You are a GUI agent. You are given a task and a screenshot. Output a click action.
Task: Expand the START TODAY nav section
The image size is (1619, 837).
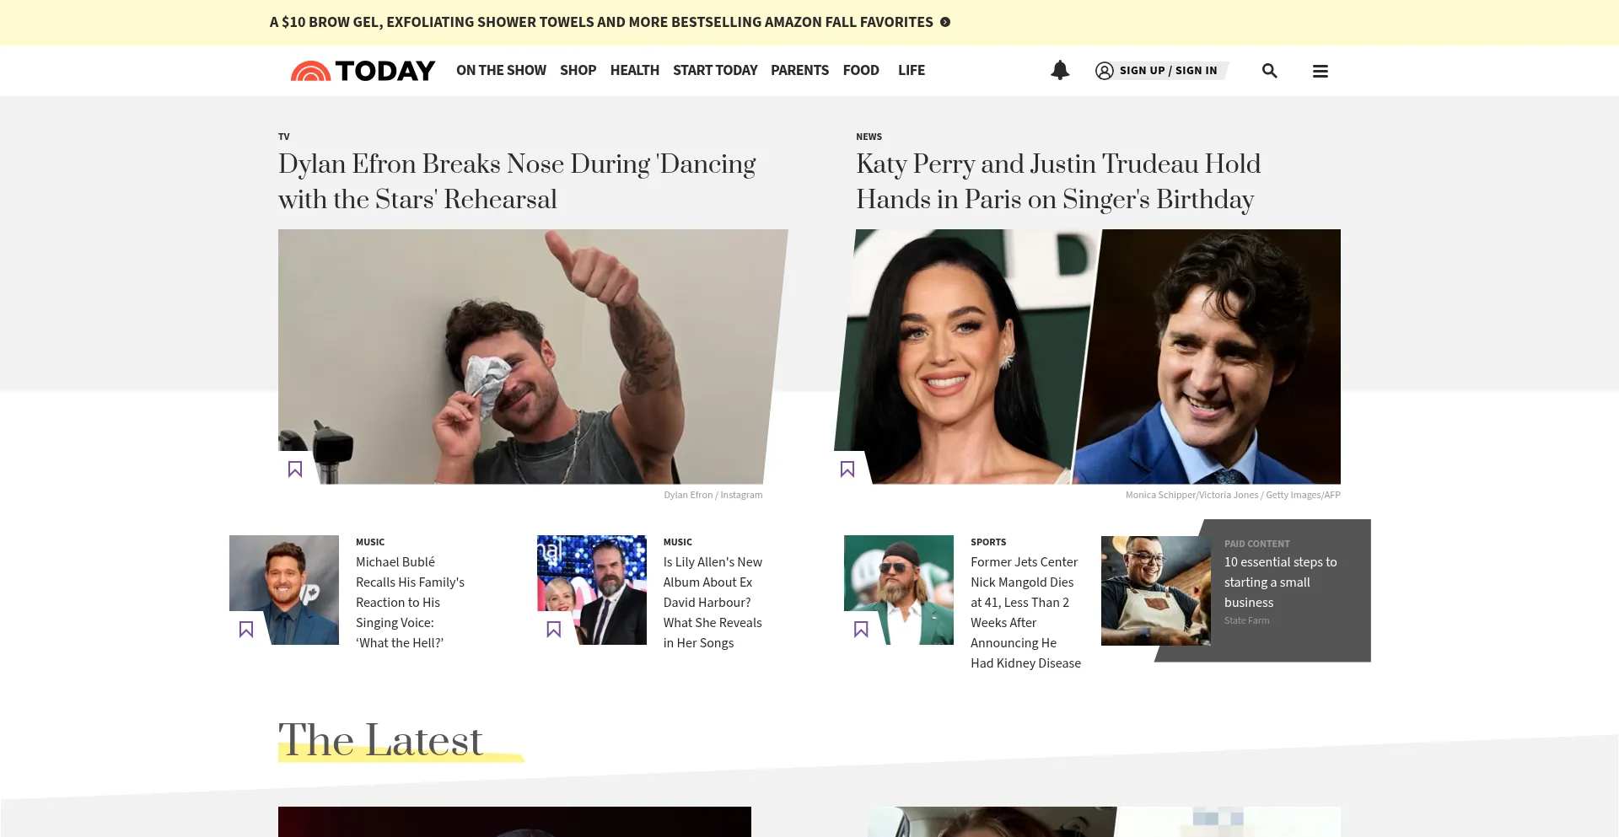coord(715,71)
